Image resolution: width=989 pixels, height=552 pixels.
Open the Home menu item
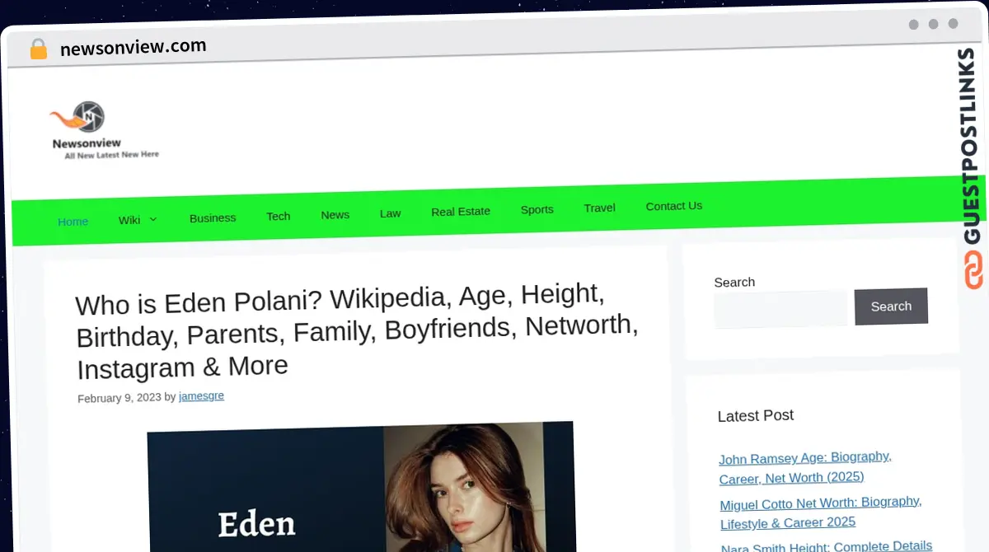[x=73, y=221]
